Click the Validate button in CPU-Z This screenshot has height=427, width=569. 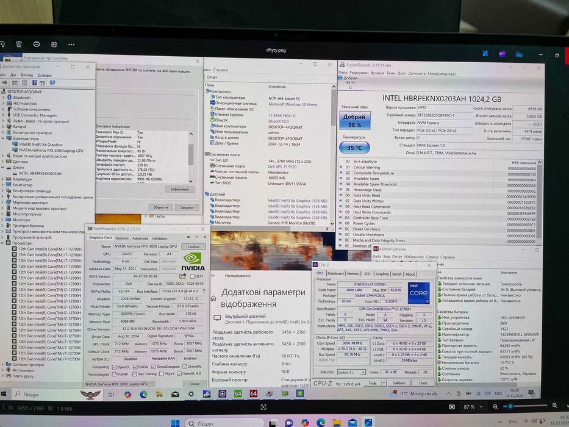pos(399,383)
